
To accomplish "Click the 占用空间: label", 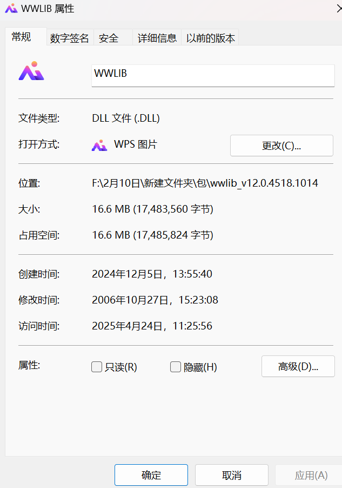I will (x=39, y=235).
